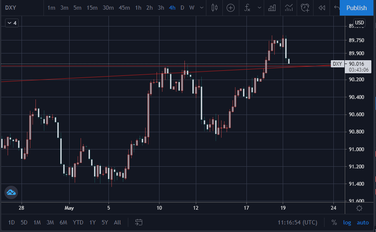Screen dimensions: 376x232
Task: Set range to YTD
Action: 78,222
